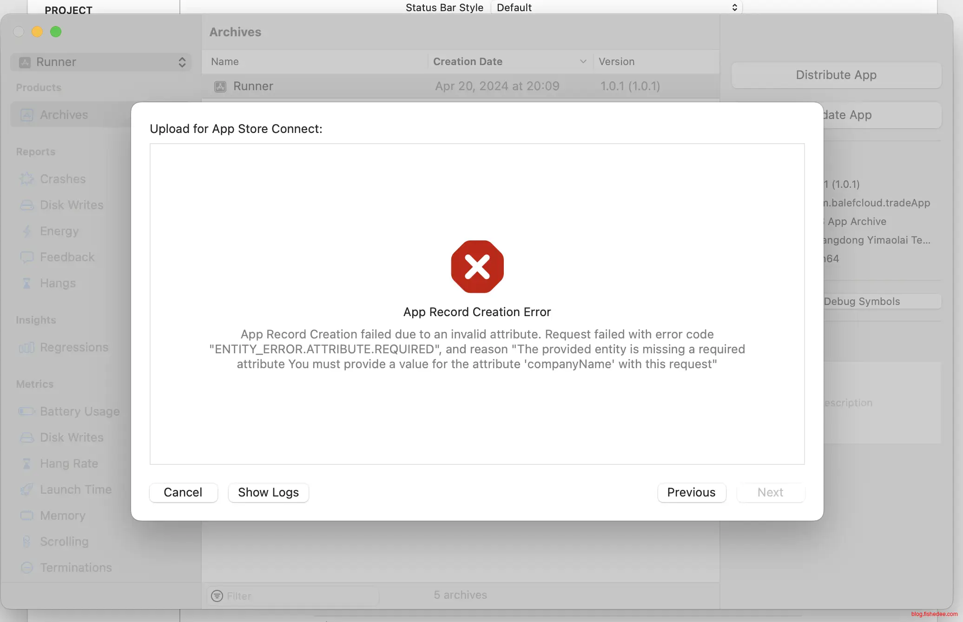Toggle the Creation Date sort chevron
Viewport: 963px width, 622px height.
coord(583,62)
